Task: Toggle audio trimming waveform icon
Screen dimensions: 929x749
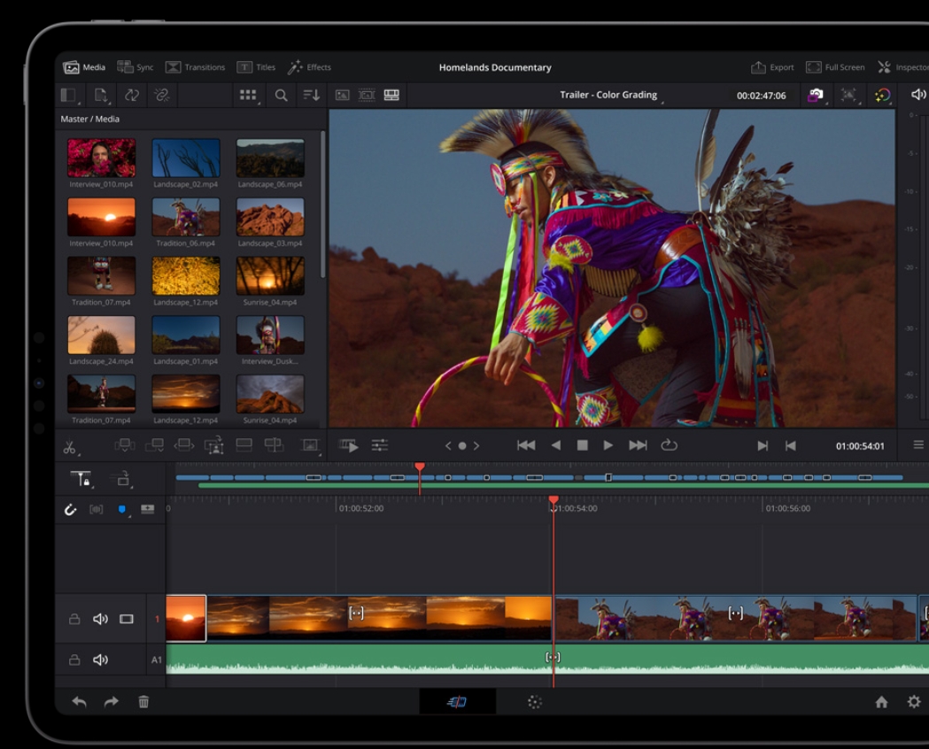Action: pos(96,509)
